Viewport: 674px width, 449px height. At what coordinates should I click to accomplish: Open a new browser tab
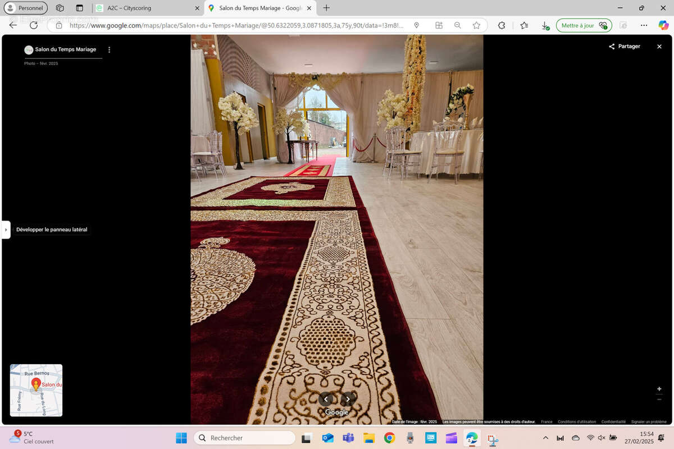pyautogui.click(x=326, y=8)
